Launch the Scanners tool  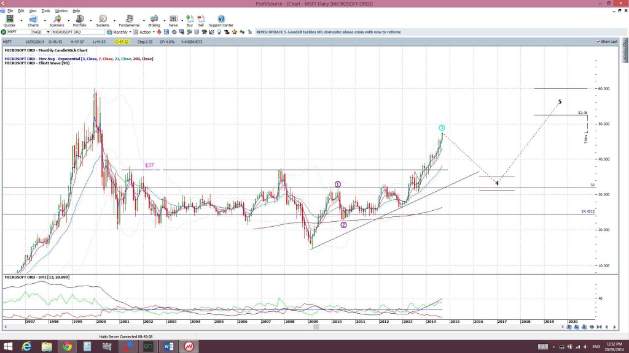(57, 21)
